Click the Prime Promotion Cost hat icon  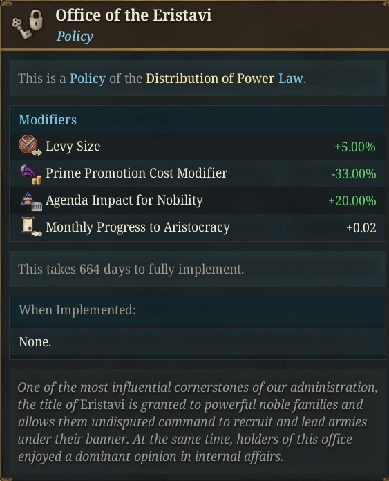pos(30,174)
